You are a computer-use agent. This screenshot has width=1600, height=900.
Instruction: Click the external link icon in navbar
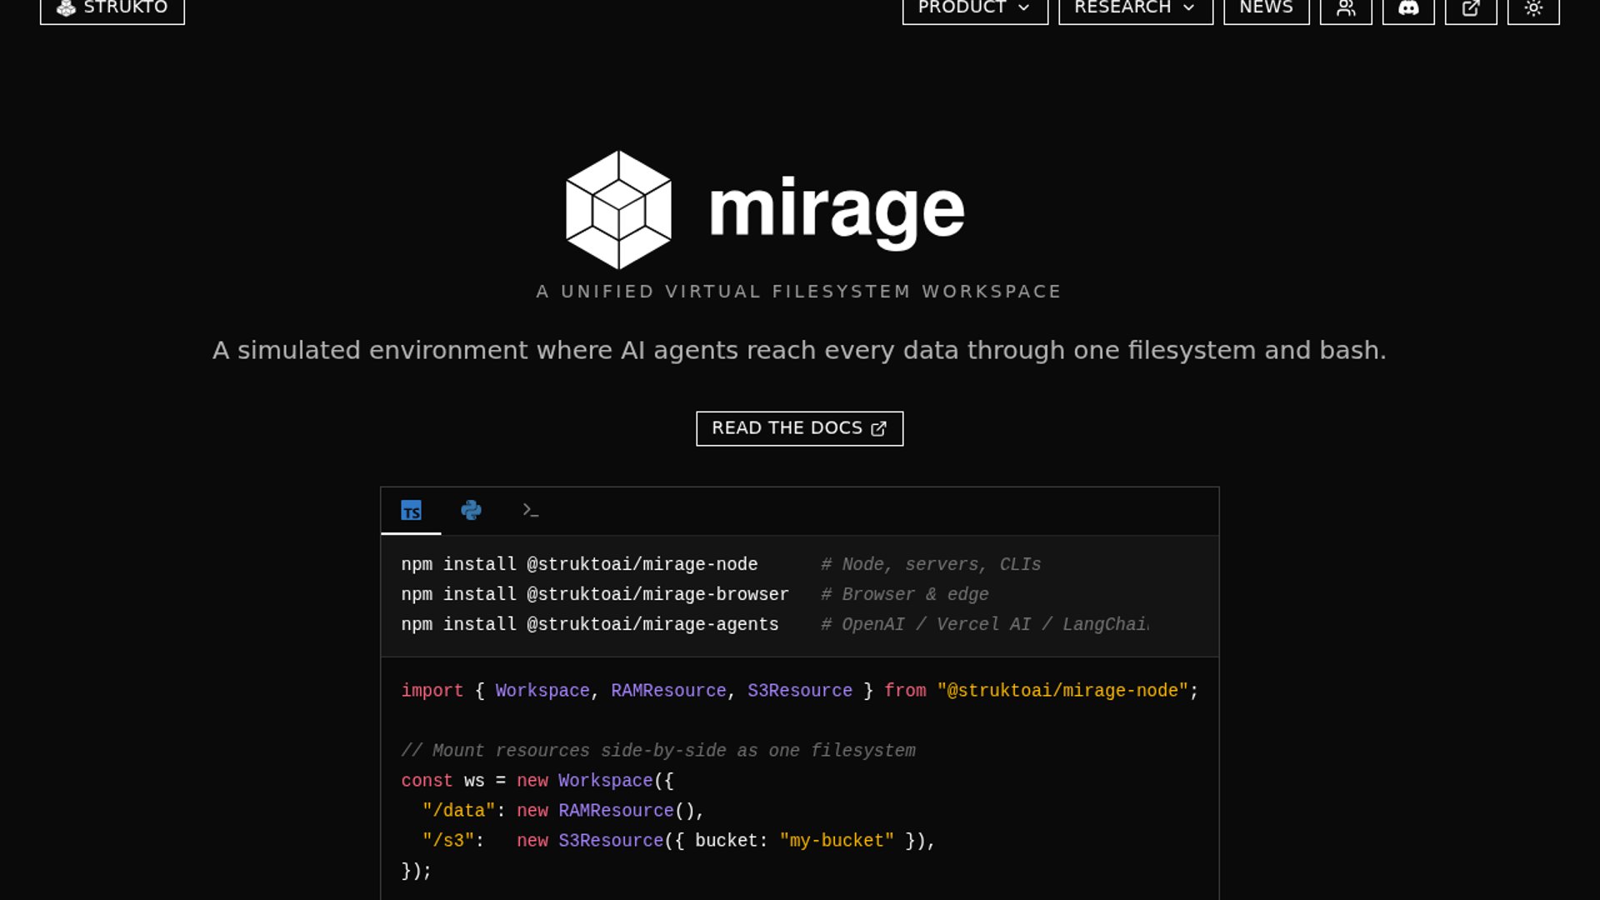(1471, 8)
